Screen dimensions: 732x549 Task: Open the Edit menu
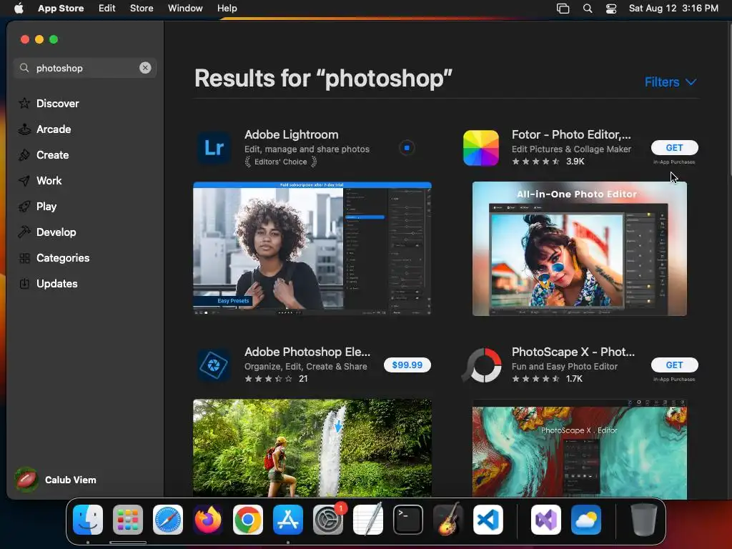(107, 8)
